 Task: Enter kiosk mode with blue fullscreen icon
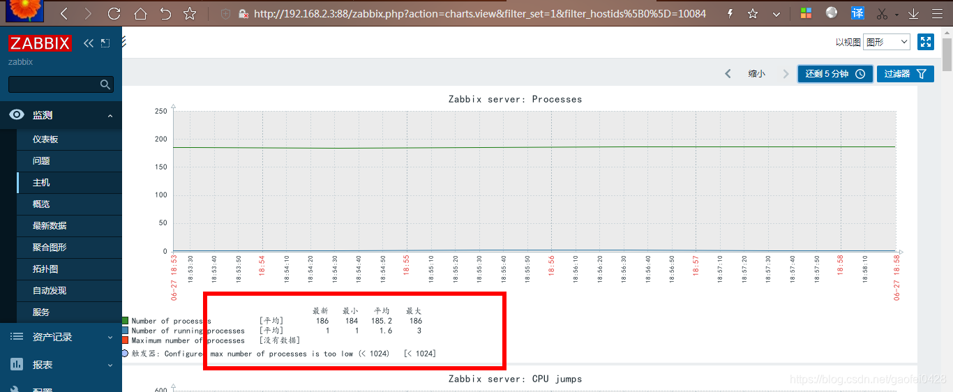tap(926, 43)
